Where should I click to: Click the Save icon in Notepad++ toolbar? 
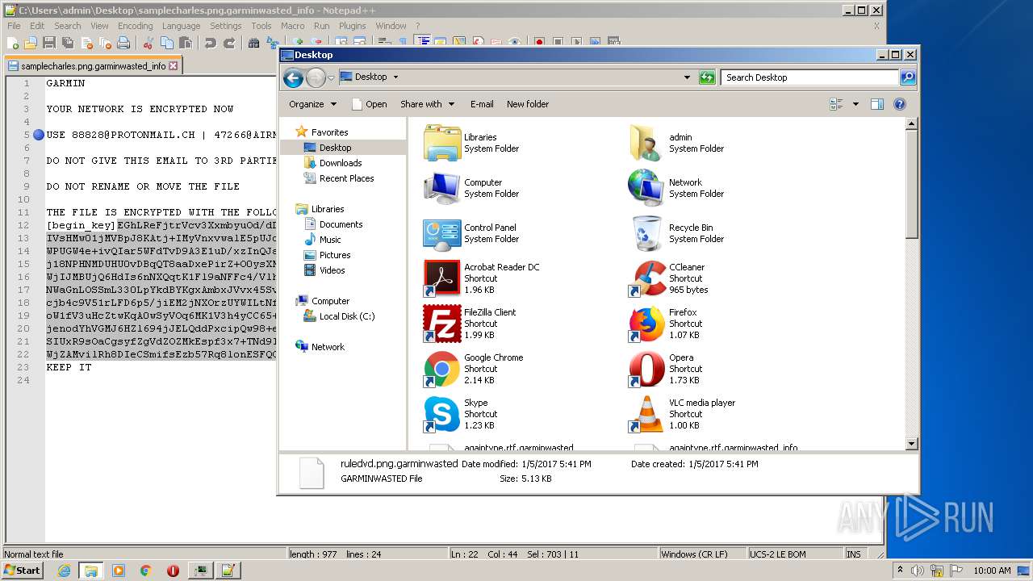click(x=49, y=43)
